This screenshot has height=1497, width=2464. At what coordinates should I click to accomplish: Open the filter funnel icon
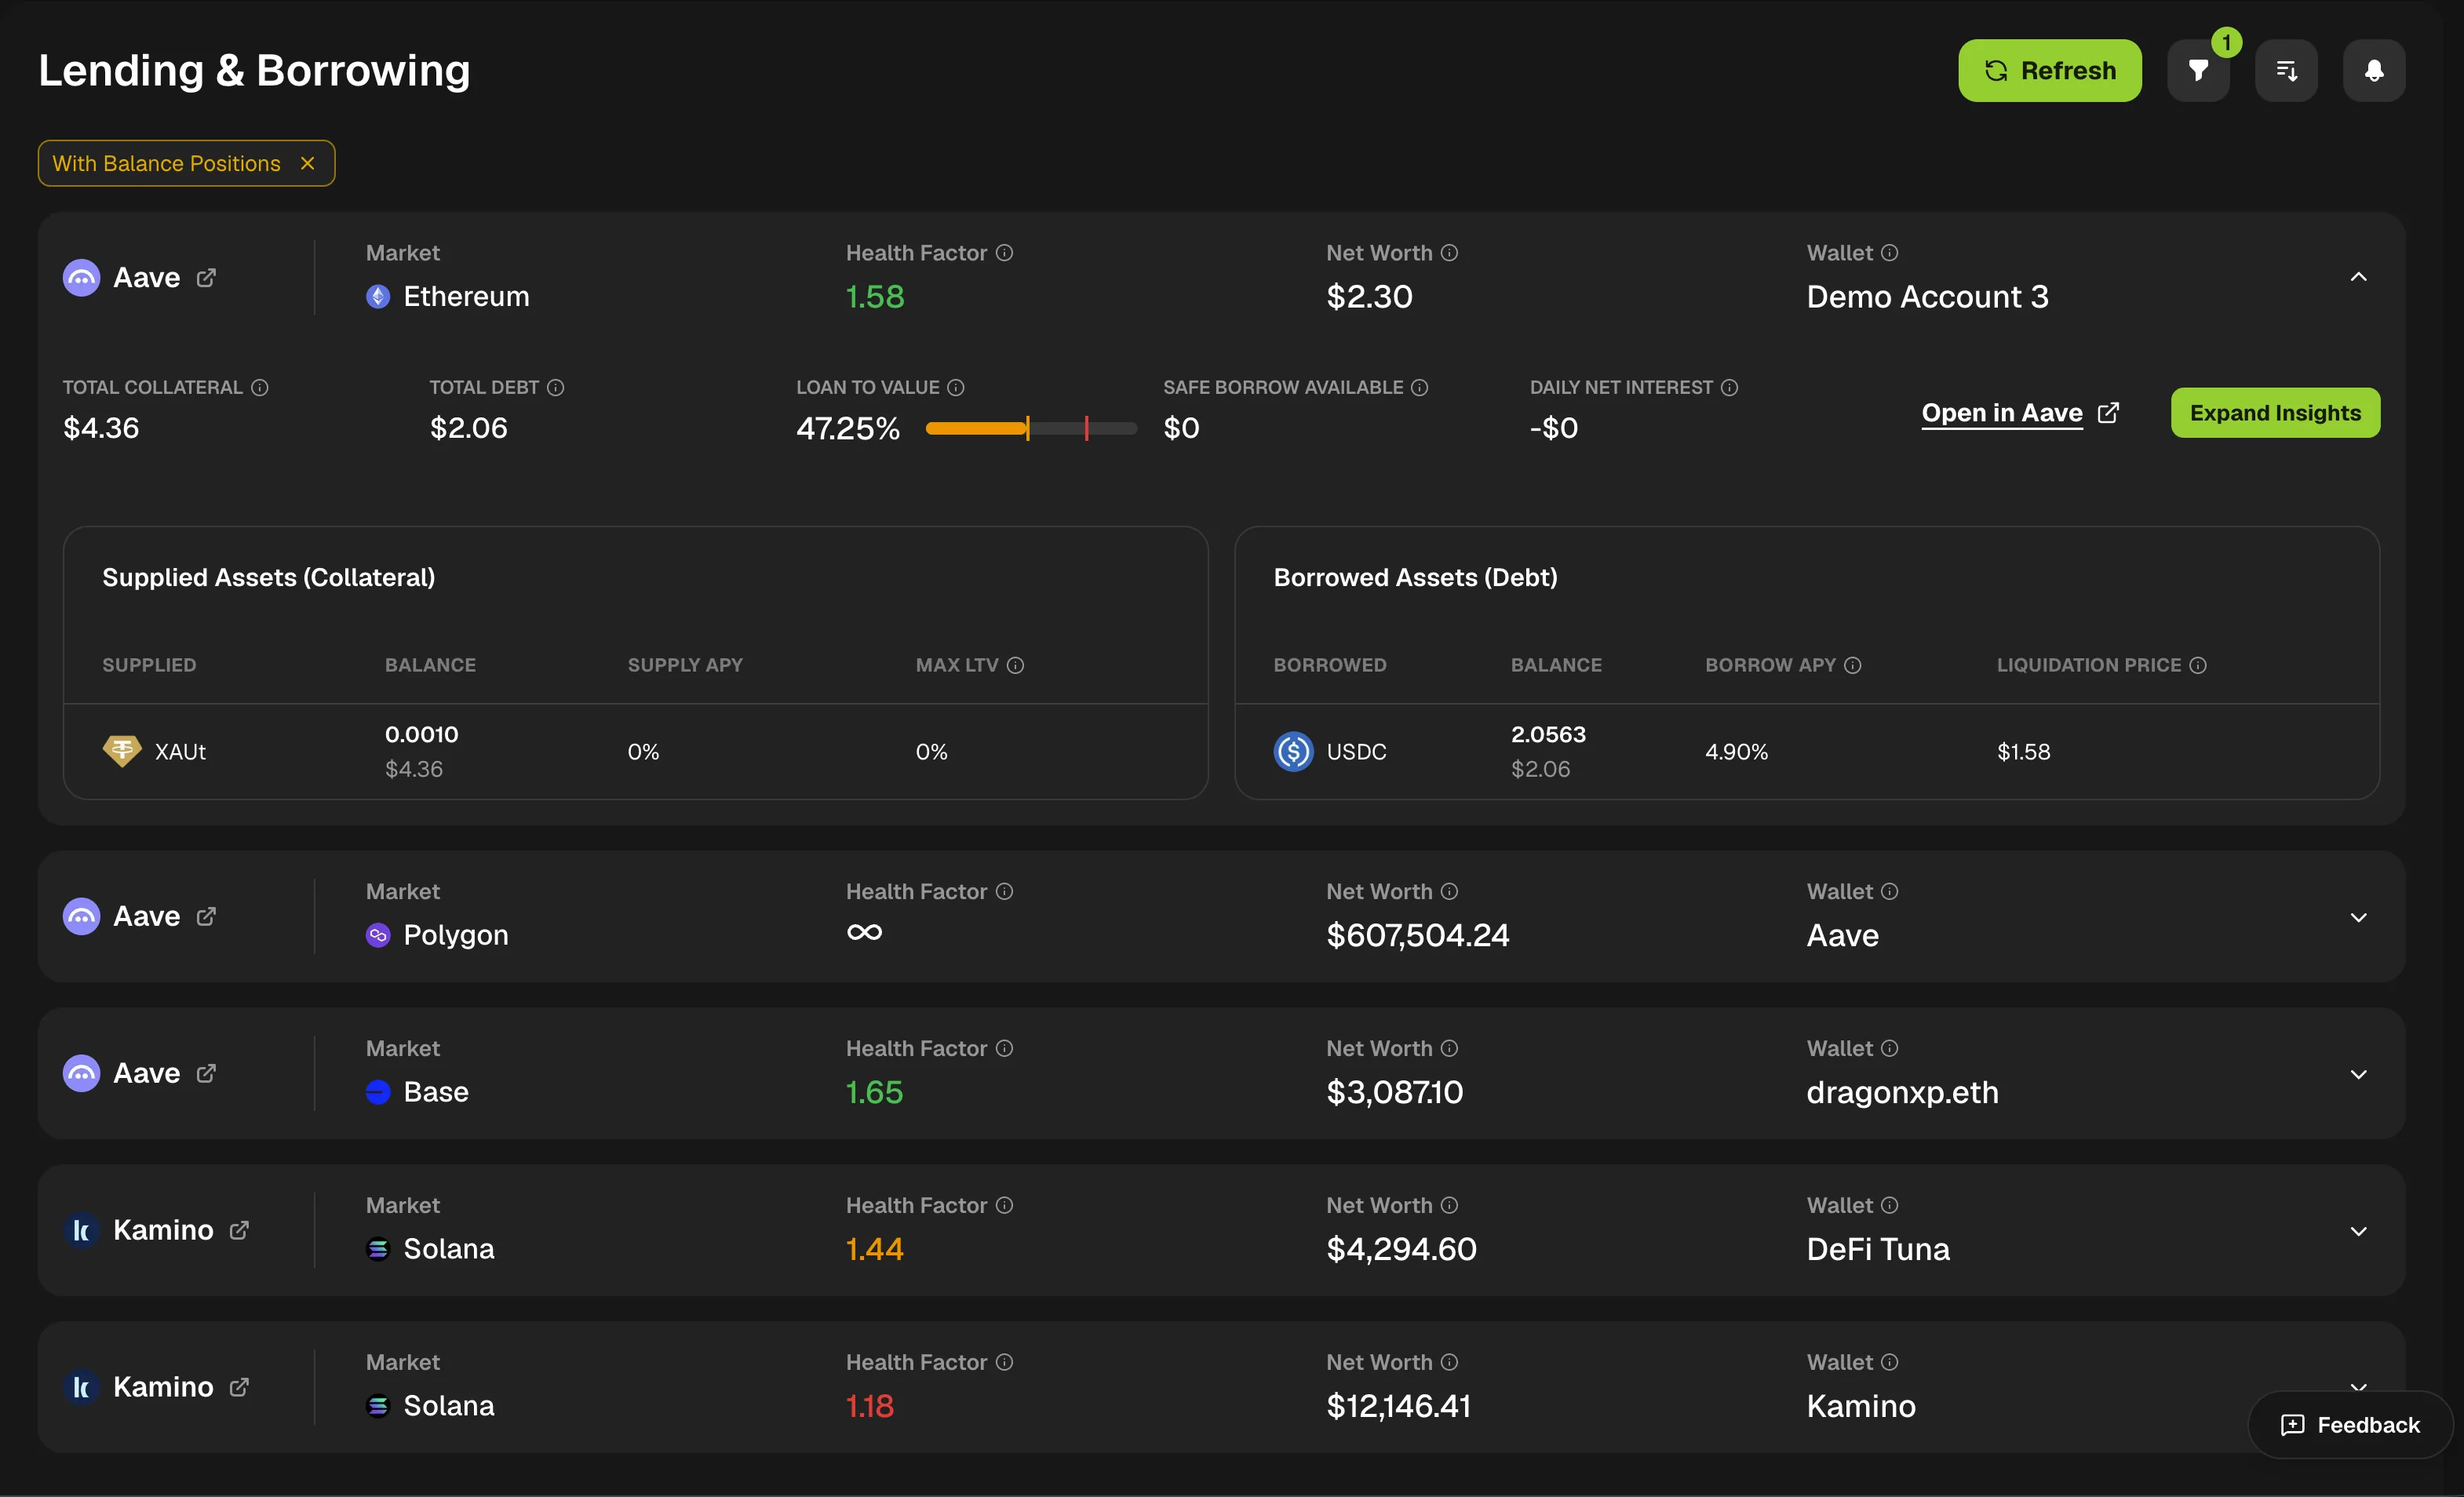tap(2198, 70)
